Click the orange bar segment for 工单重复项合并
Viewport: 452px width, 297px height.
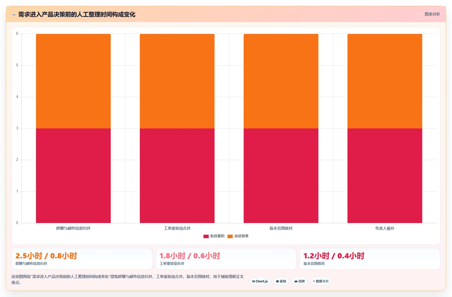pyautogui.click(x=177, y=81)
